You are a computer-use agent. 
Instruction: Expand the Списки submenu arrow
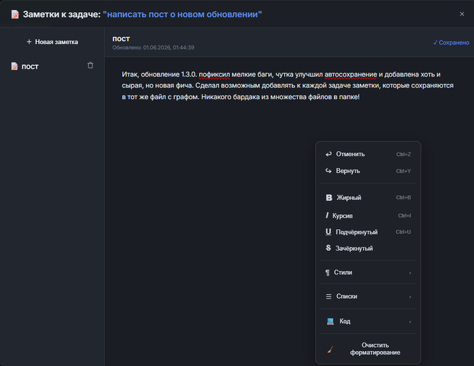click(410, 297)
